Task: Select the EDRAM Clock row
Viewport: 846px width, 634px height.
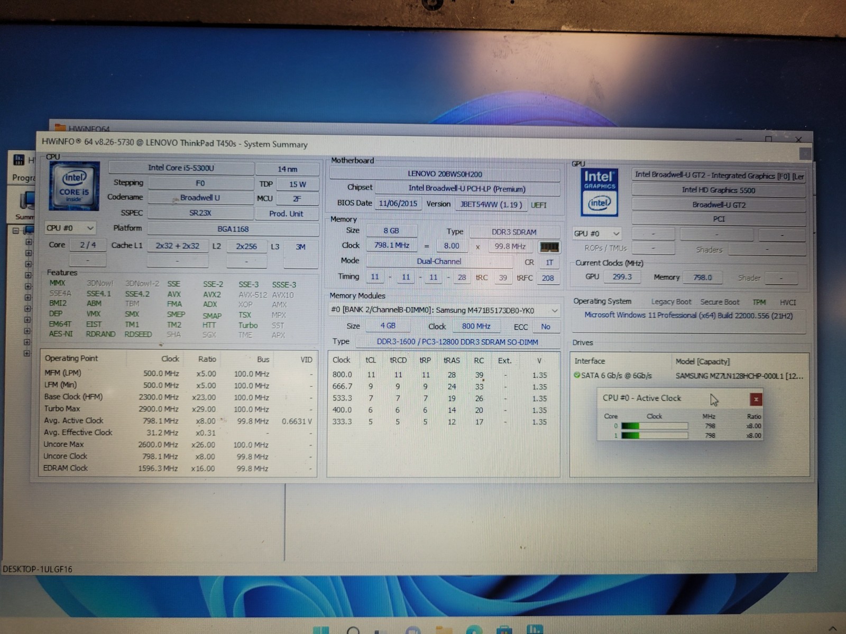Action: click(x=178, y=468)
